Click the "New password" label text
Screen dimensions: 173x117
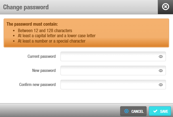44,70
